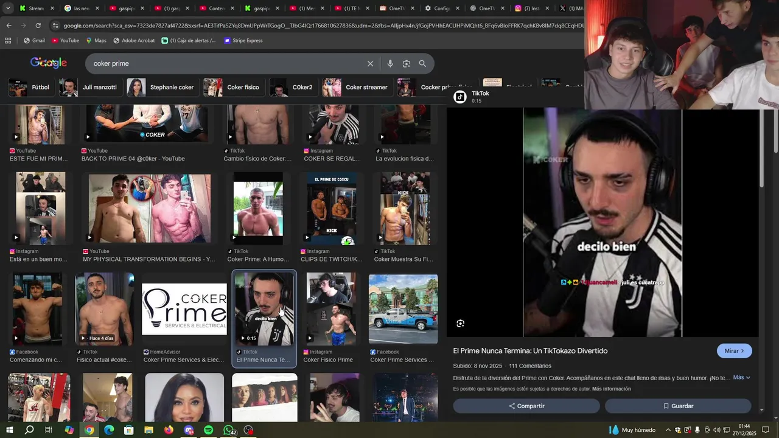Show hidden system tray icons
This screenshot has width=779, height=438.
667,430
